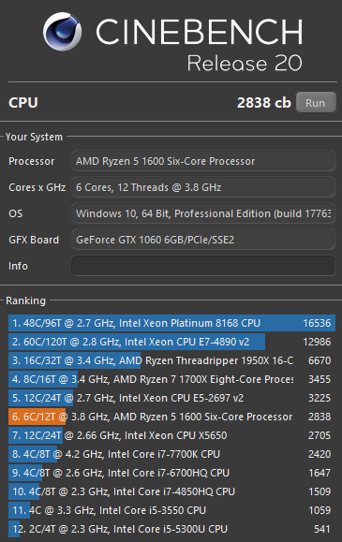Viewport: 342px width, 542px height.
Task: Click the Processor field showing Ryzen 5 1600
Action: tap(203, 161)
